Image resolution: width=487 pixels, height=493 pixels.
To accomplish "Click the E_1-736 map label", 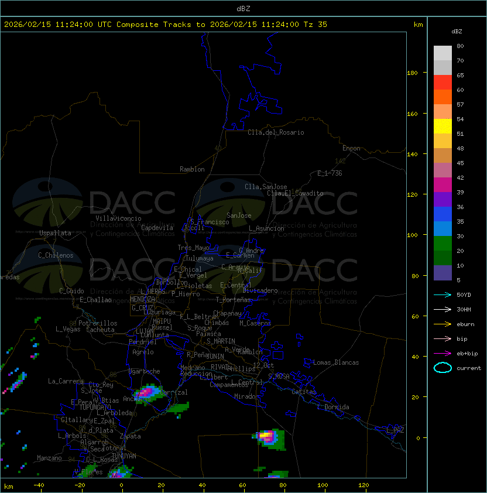I will pos(330,173).
